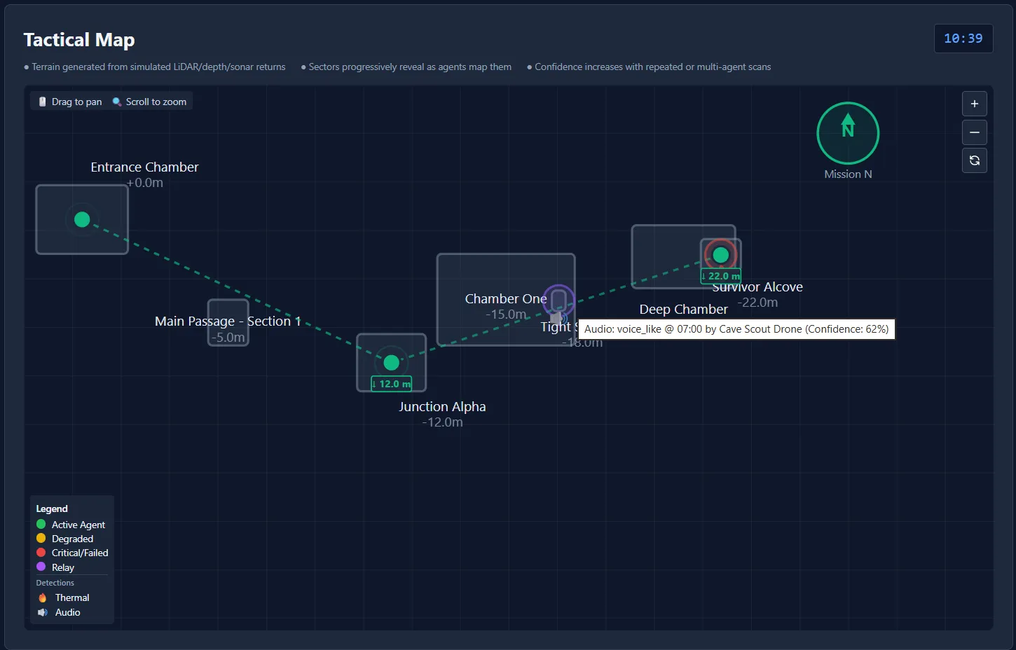Click the Relay purple legend dot
Screen dimensions: 1016x650
[x=41, y=567]
